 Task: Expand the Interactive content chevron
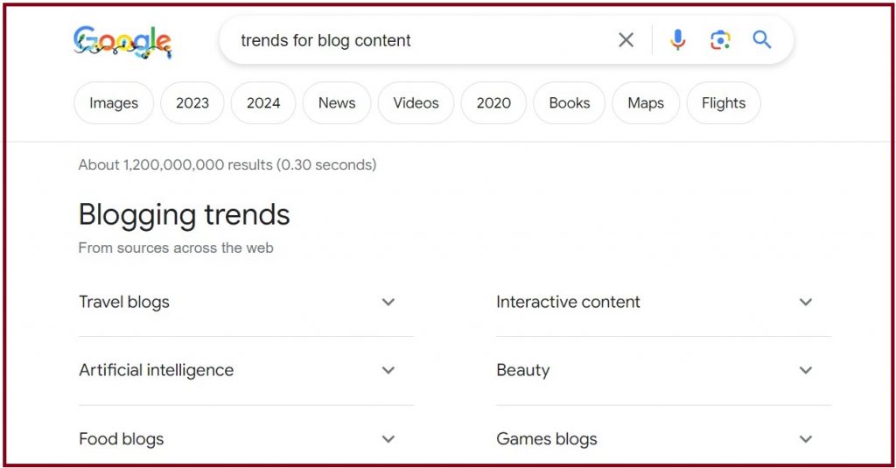tap(806, 303)
